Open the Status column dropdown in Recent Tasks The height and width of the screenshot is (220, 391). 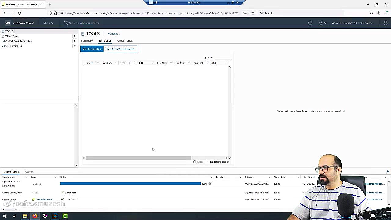point(211,177)
